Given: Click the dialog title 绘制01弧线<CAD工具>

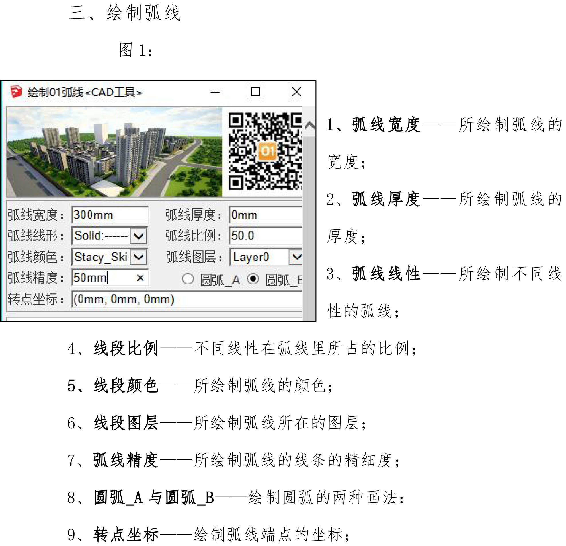Looking at the screenshot, I should [x=85, y=93].
